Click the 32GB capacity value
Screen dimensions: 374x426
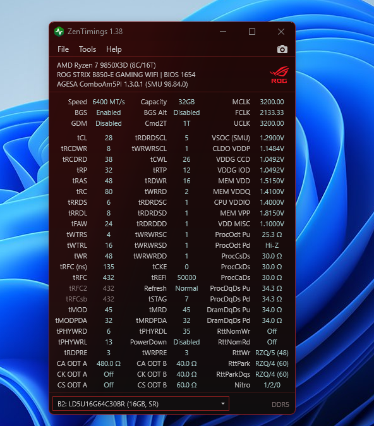[186, 102]
